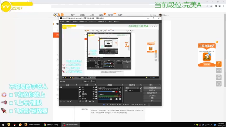Toggle visibility of first source 社交
226x127 pixels.
point(94,87)
